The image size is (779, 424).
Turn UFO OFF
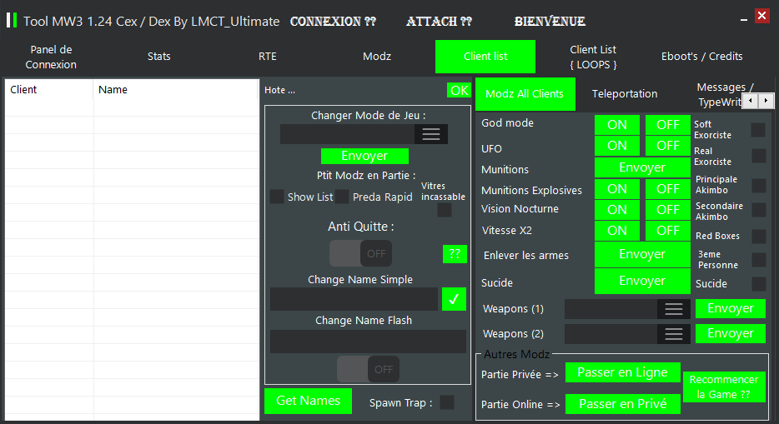668,146
